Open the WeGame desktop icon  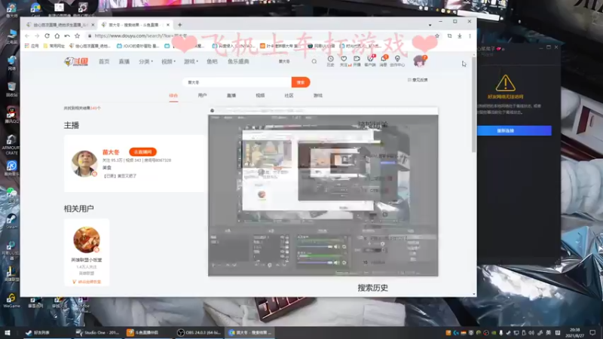(x=11, y=301)
